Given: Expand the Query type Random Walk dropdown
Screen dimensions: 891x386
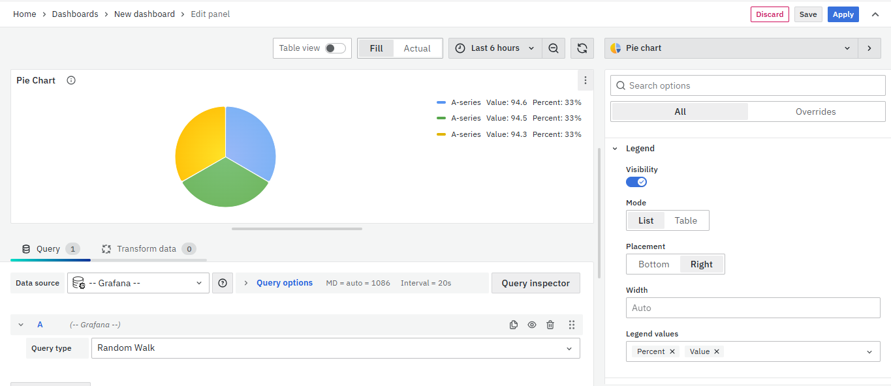Looking at the screenshot, I should (336, 348).
